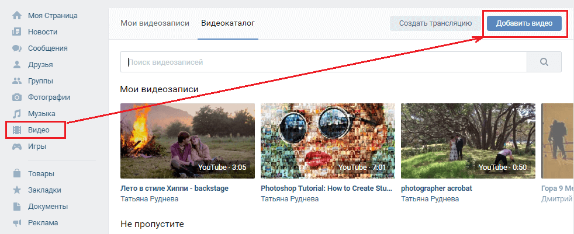Select the Игры gamepad icon
574x234 pixels.
[17, 146]
